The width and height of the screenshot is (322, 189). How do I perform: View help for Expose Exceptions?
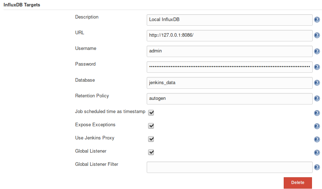point(317,126)
